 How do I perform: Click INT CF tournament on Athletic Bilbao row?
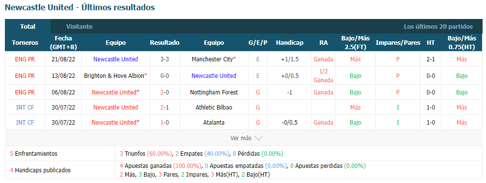coord(25,108)
